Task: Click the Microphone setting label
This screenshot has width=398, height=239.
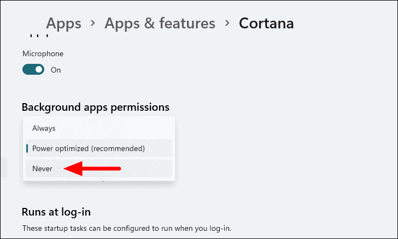Action: pyautogui.click(x=43, y=53)
